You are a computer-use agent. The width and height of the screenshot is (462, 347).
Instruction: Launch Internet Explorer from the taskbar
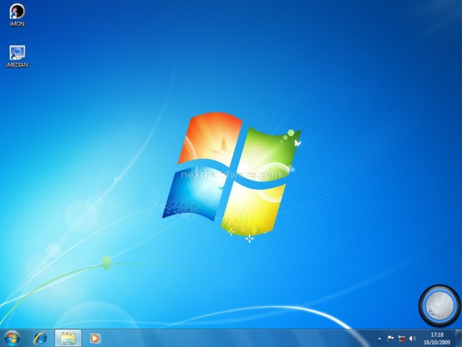[x=40, y=338]
